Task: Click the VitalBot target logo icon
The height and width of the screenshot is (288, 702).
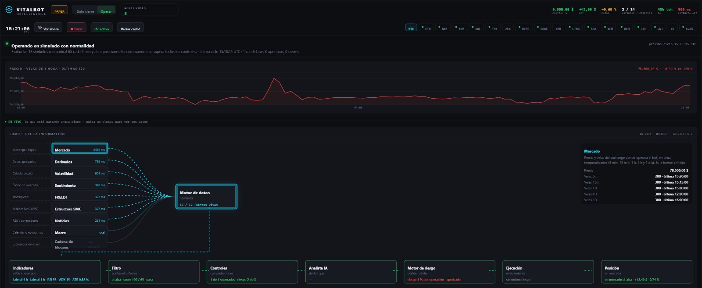Action: tap(9, 10)
